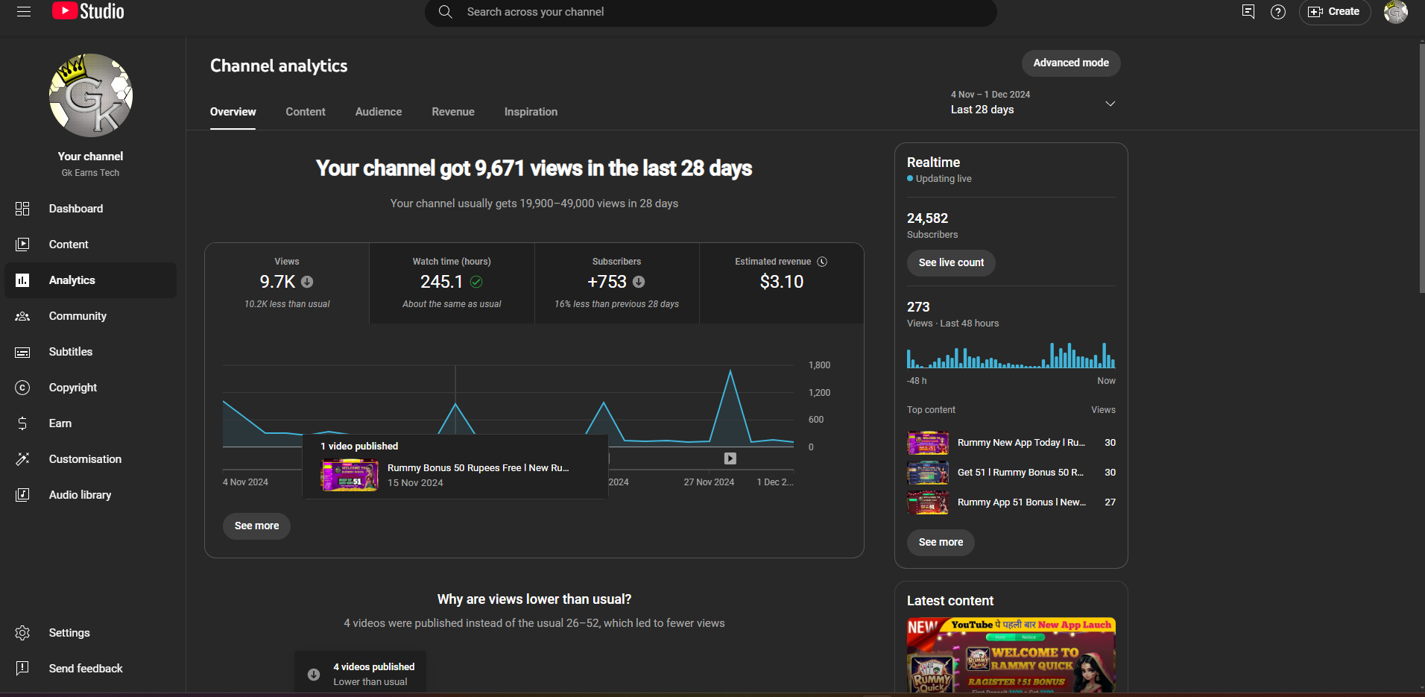Image resolution: width=1425 pixels, height=697 pixels.
Task: Click the down arrow icon beside 9.7K
Action: pyautogui.click(x=307, y=282)
